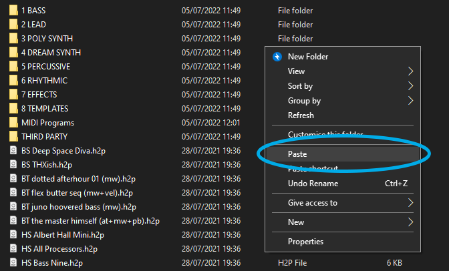Click the 4 DREAM SYNTH folder icon
This screenshot has height=271, width=449.
pyautogui.click(x=13, y=53)
